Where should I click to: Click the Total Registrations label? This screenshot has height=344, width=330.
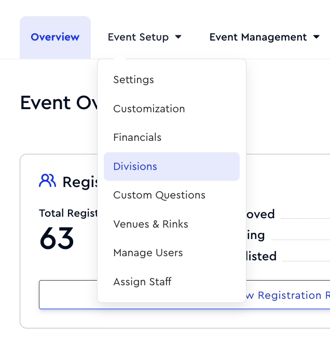(68, 213)
